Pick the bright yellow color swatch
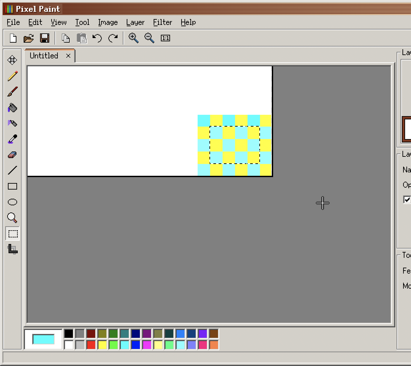 click(102, 345)
